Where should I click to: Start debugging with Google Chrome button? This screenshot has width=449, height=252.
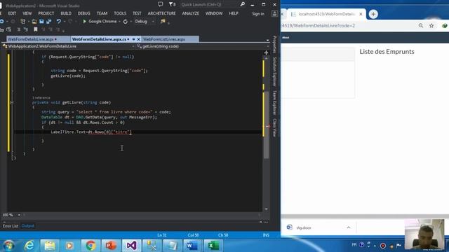[100, 22]
